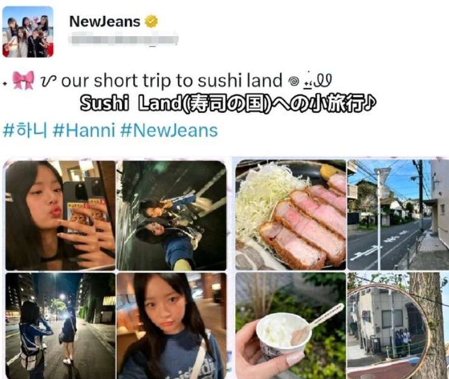Open the #Hanni hashtag

click(x=84, y=131)
